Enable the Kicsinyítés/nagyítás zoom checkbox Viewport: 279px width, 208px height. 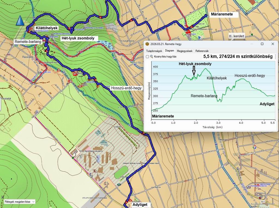point(147,57)
